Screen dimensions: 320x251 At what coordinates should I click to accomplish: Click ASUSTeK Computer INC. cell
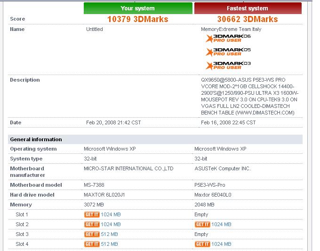[x=222, y=168]
